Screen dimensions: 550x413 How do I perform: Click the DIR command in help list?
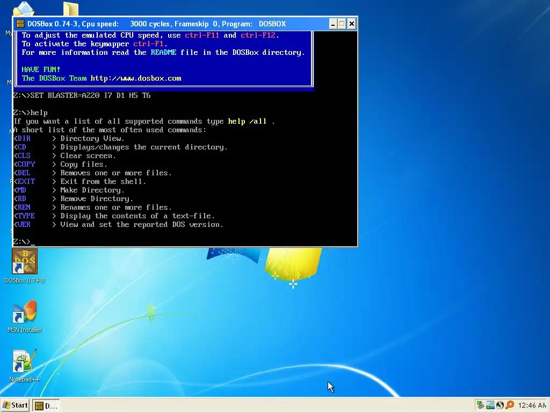[x=24, y=138]
